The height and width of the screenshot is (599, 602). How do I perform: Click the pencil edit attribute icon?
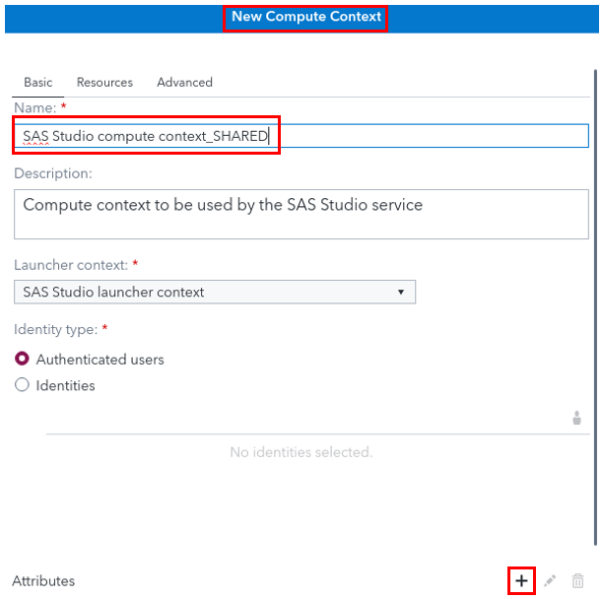(x=550, y=580)
